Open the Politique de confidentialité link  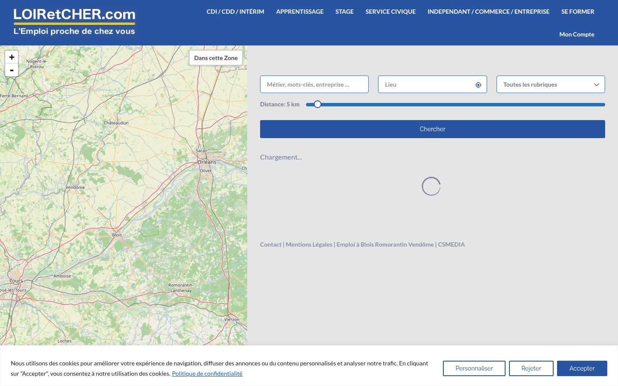207,374
